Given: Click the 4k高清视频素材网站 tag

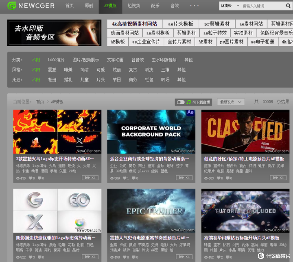Looking at the screenshot, I should pos(135,24).
